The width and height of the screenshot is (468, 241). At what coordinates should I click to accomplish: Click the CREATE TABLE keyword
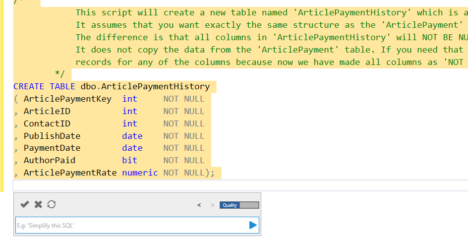click(x=44, y=87)
